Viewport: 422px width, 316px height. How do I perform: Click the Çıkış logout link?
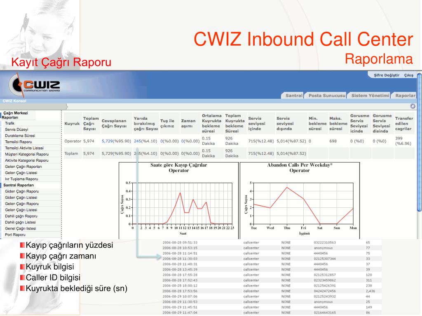[408, 75]
